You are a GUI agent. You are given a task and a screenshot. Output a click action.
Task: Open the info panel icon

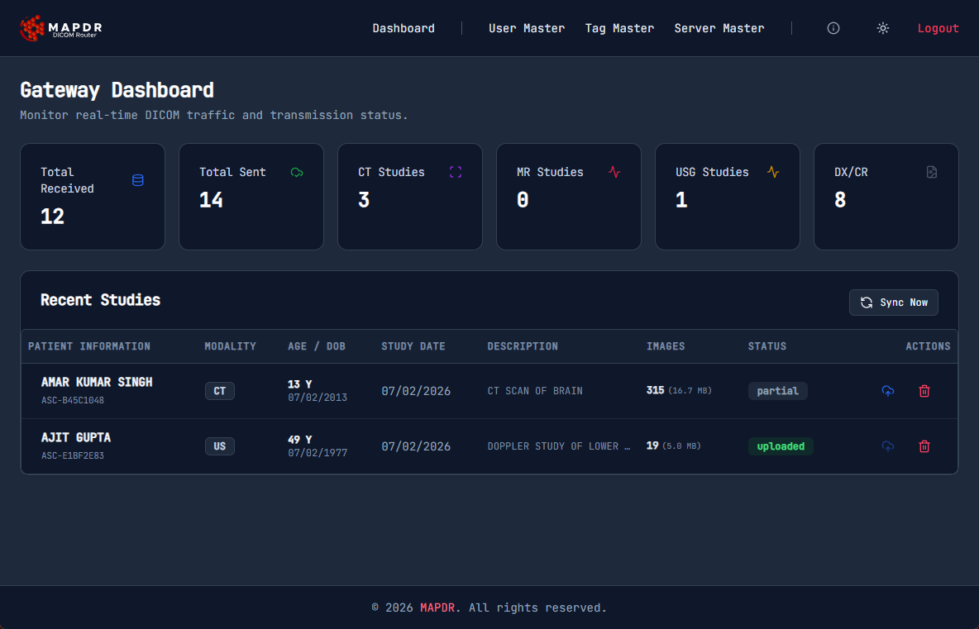pos(833,28)
